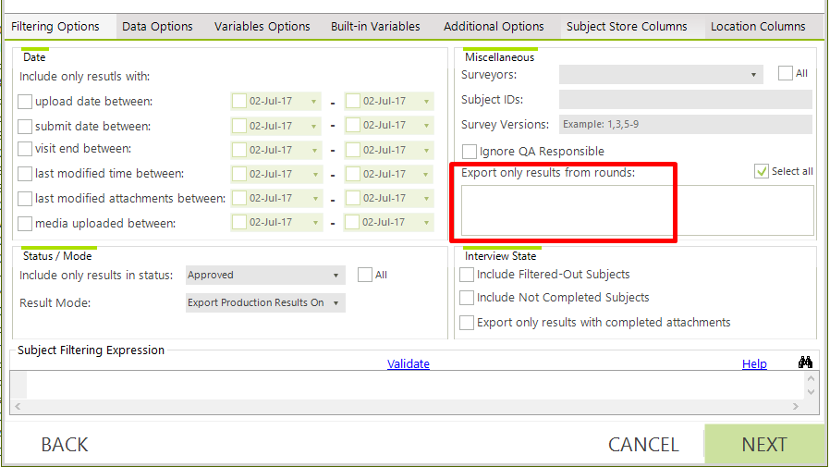Viewport: 830px width, 467px height.
Task: Enable Include Filtered-Out Subjects
Action: [467, 275]
